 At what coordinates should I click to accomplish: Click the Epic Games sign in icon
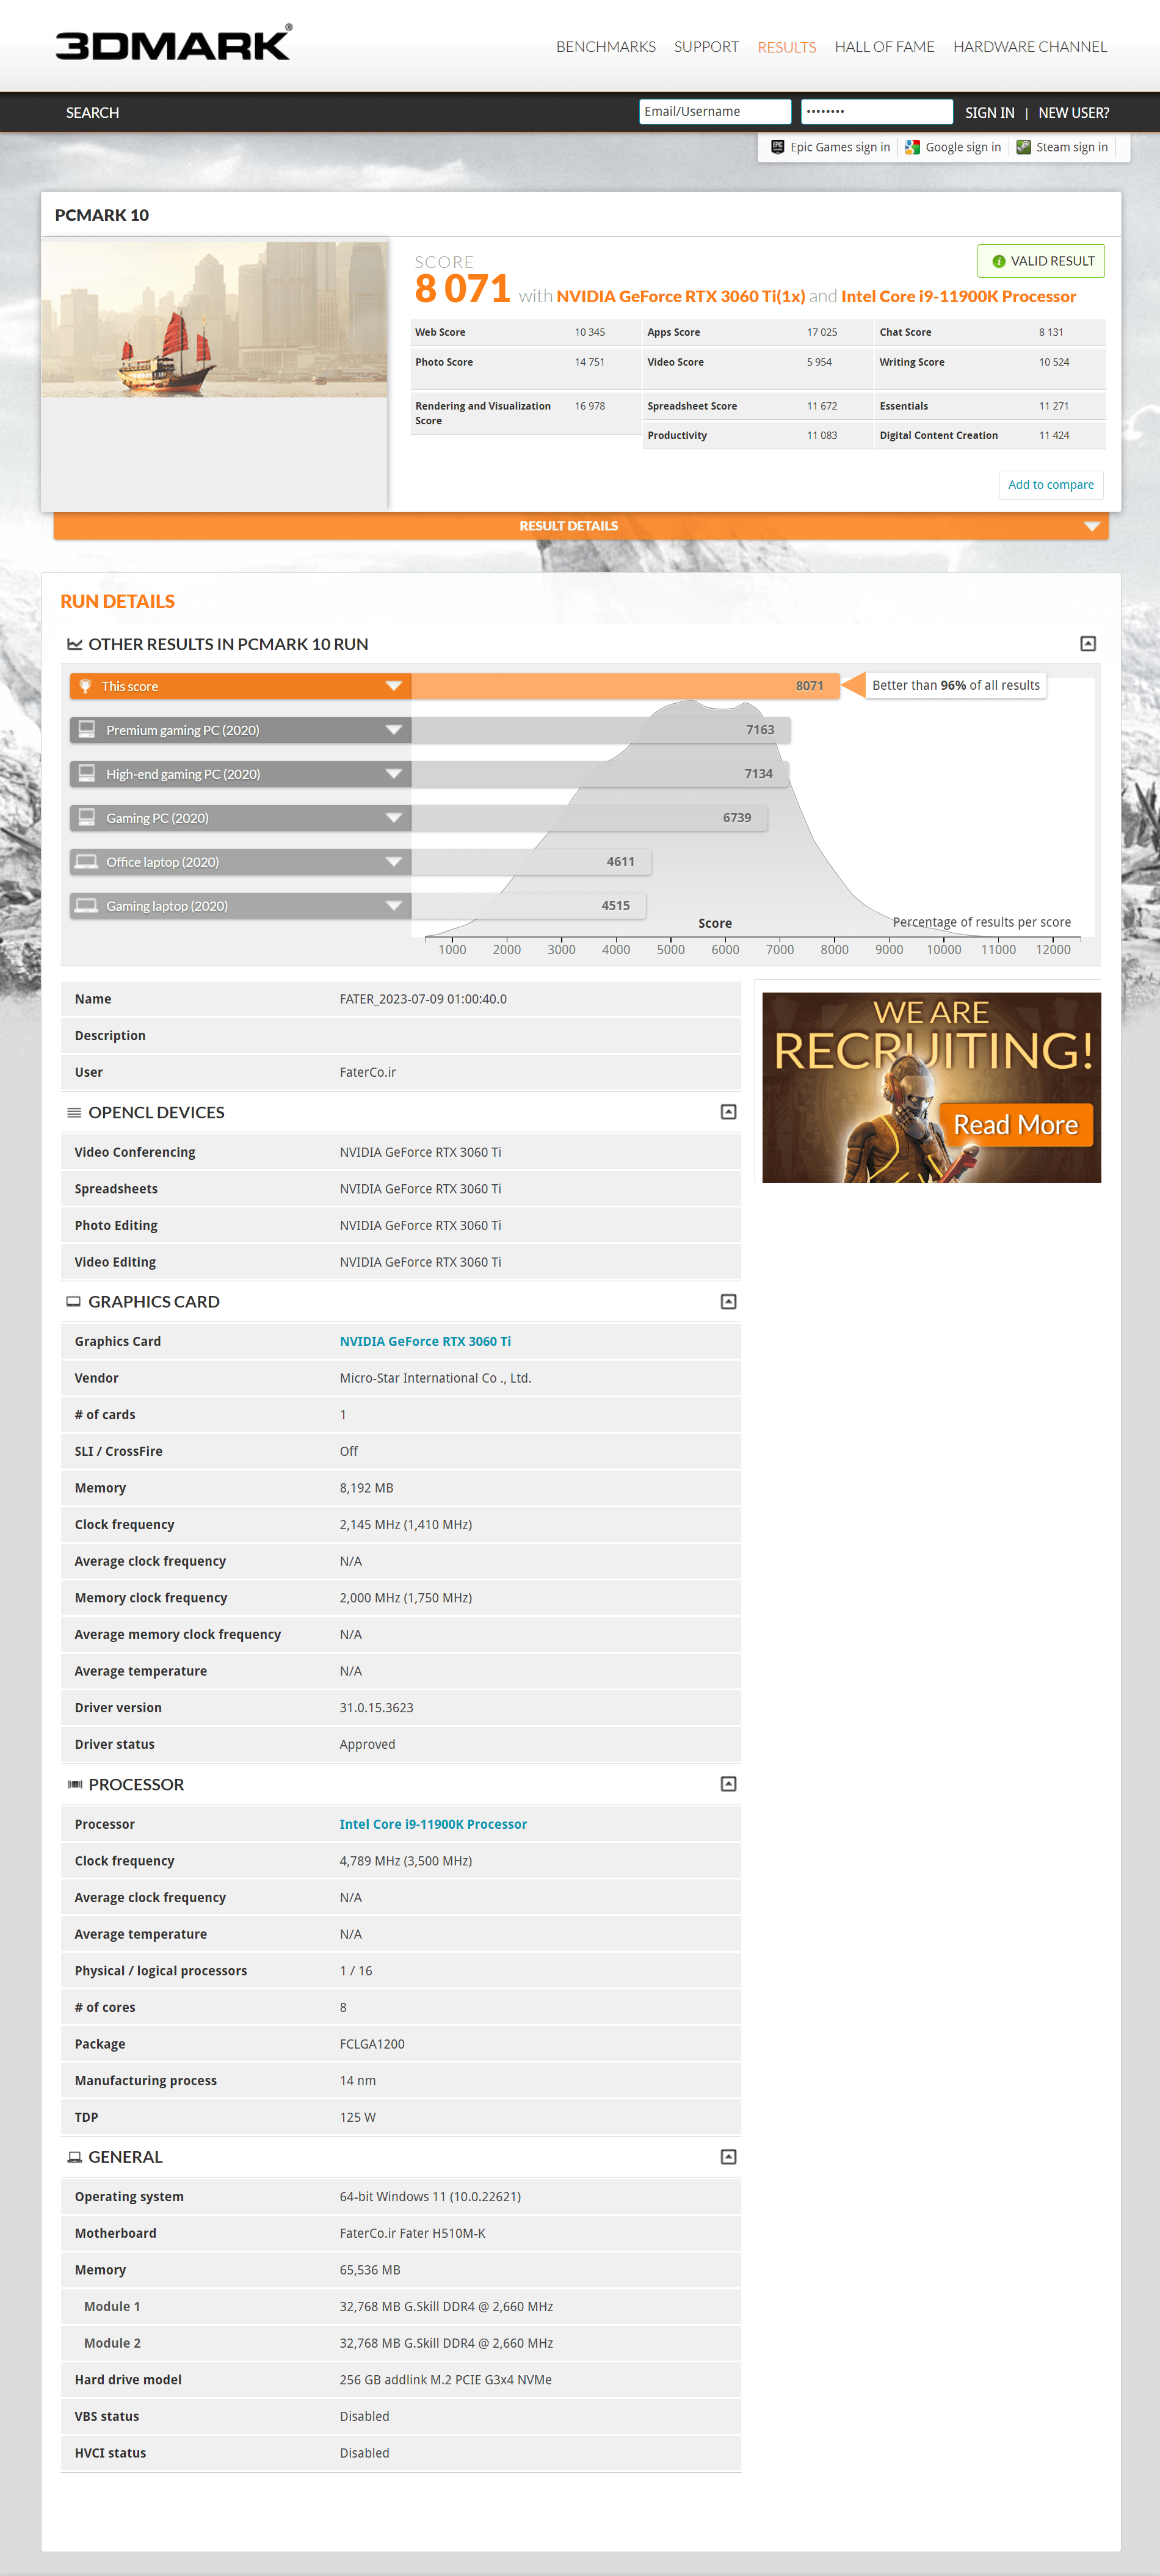[777, 147]
